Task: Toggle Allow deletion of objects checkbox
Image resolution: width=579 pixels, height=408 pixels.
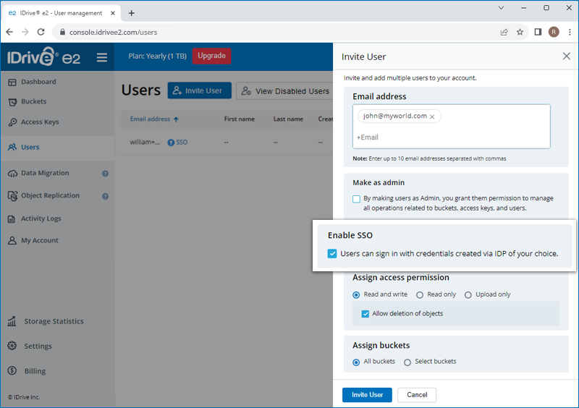Action: tap(365, 314)
